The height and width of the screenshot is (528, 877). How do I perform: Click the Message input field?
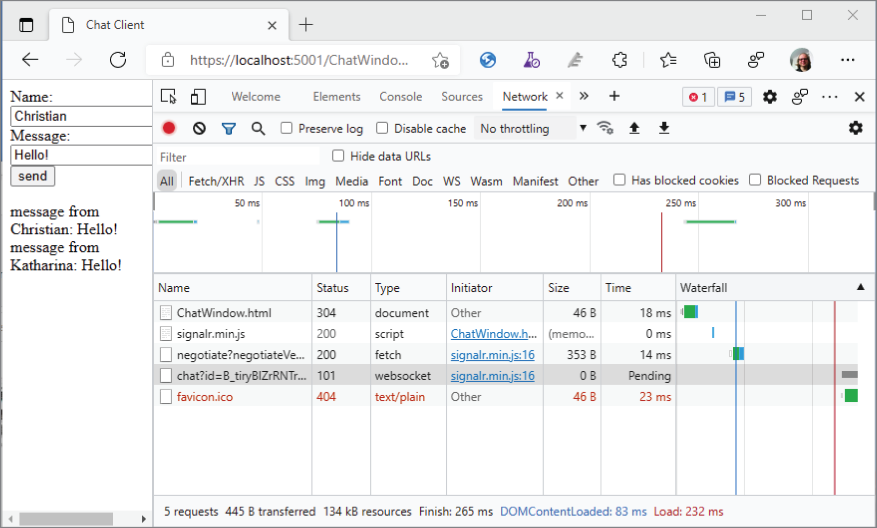81,154
